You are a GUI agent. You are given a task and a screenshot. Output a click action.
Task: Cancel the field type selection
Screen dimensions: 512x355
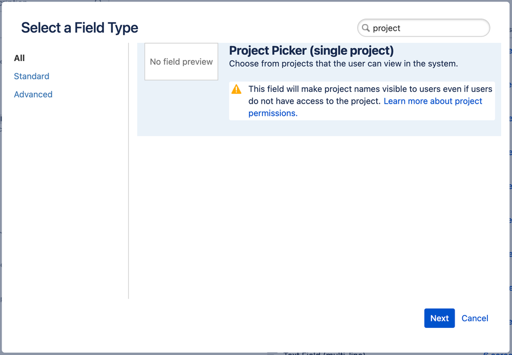pos(474,318)
